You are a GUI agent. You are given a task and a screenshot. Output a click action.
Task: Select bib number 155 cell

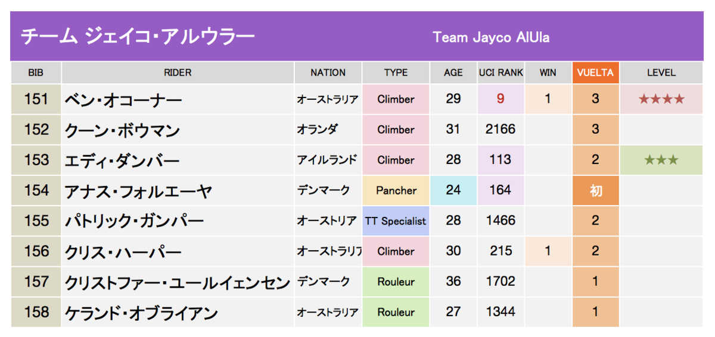(x=36, y=221)
